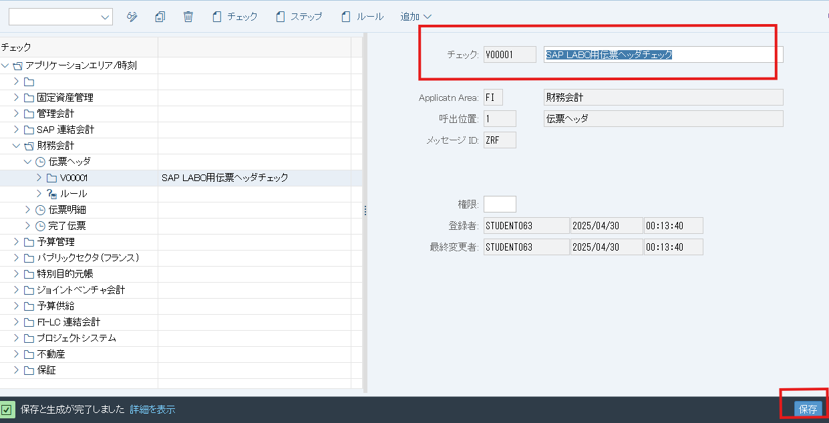
Task: Click the clock icon beside 伝票明細
Action: (40, 210)
